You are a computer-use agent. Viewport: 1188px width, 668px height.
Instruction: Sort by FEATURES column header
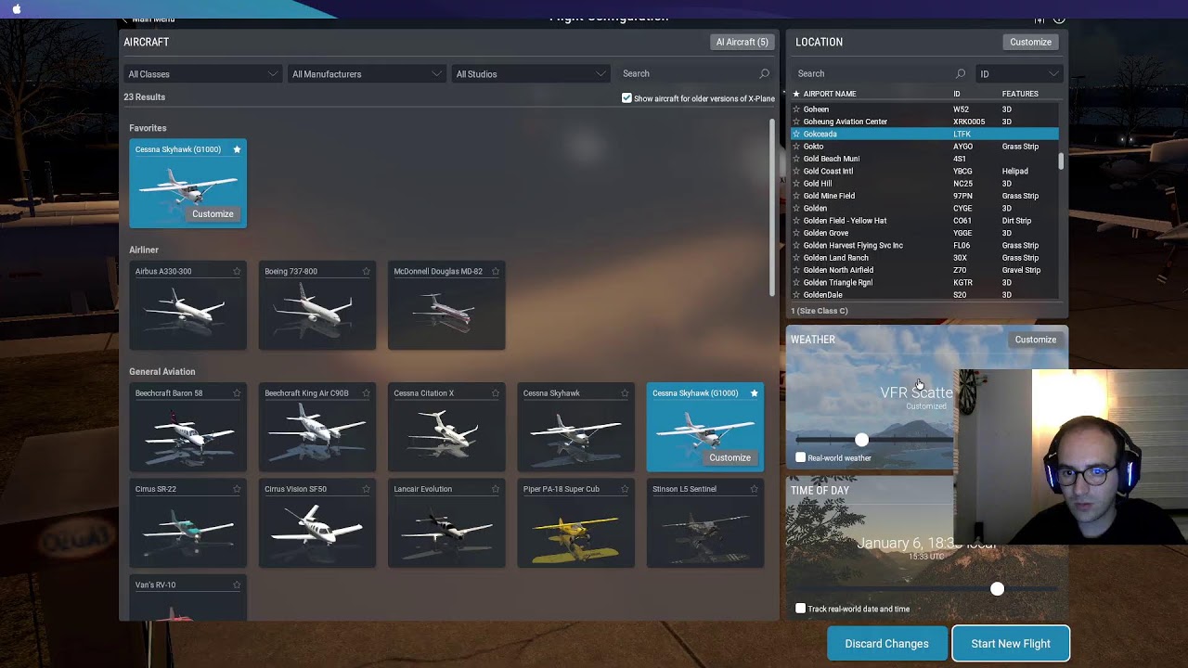(x=1020, y=94)
